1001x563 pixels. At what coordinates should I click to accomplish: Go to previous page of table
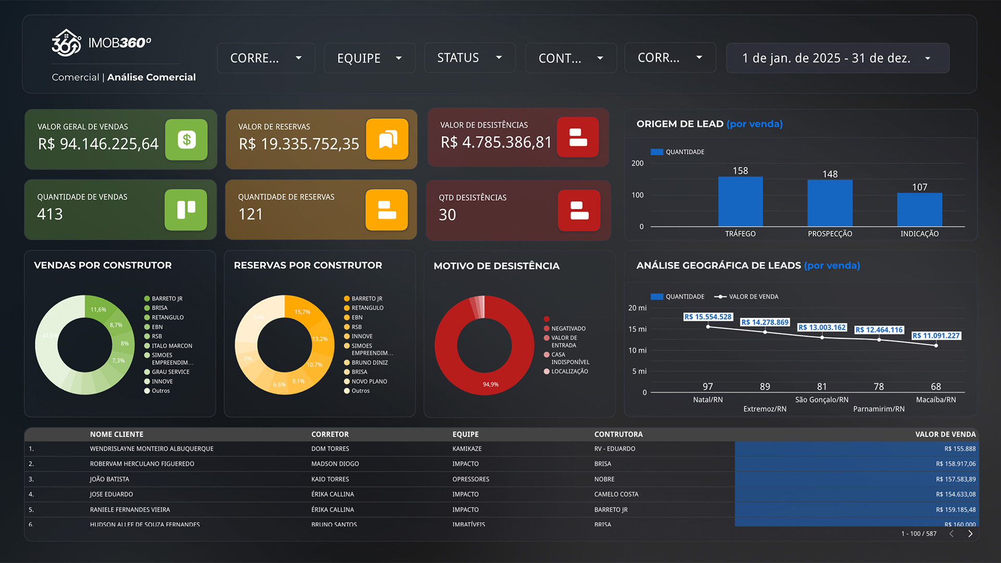[951, 533]
